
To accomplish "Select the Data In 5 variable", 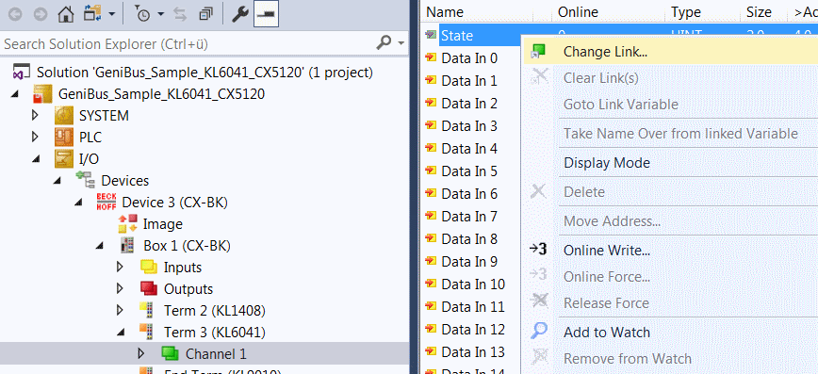I will click(x=469, y=171).
